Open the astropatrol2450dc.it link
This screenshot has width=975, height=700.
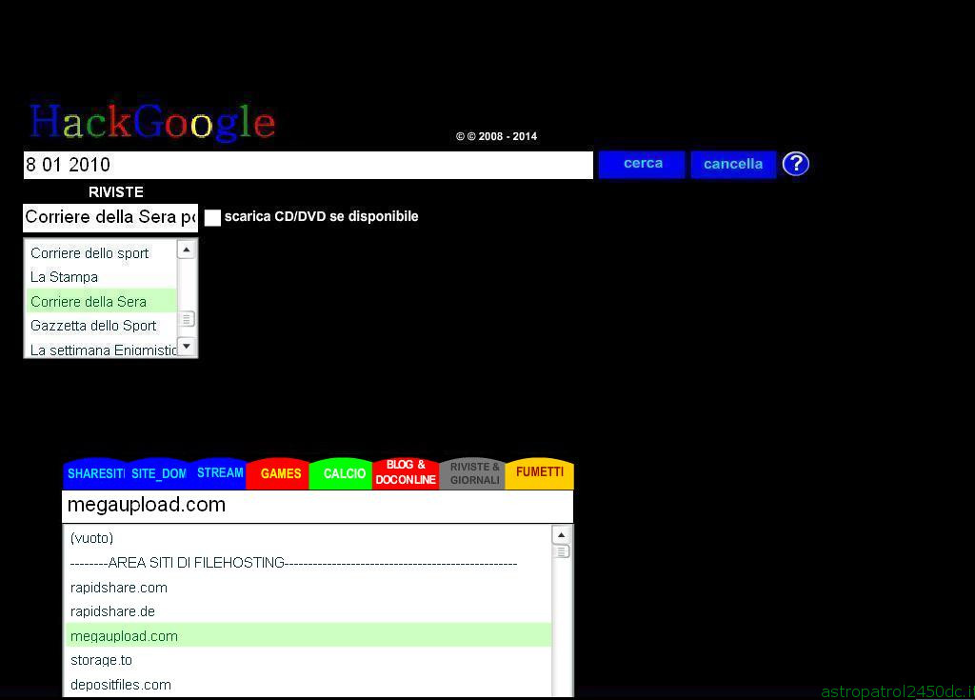897,691
